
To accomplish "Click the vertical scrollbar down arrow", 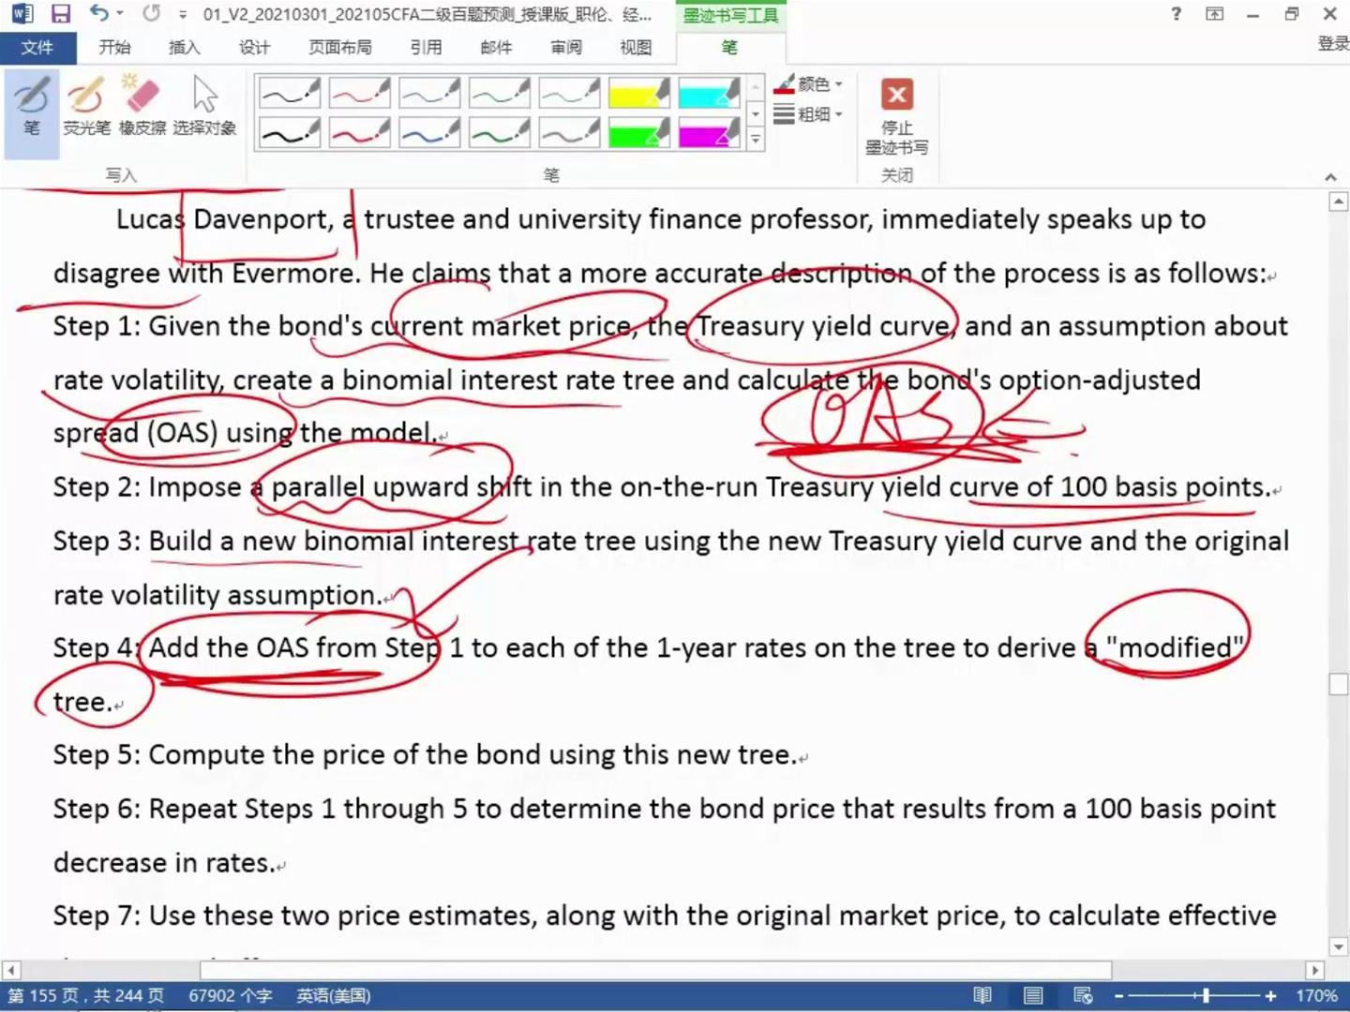I will click(x=1339, y=946).
